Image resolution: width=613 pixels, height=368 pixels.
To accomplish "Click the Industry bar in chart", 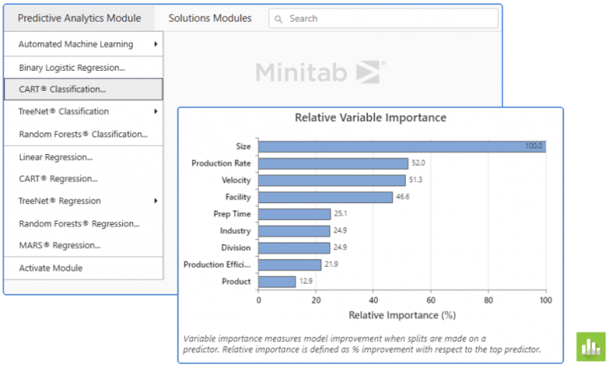I will (x=294, y=231).
